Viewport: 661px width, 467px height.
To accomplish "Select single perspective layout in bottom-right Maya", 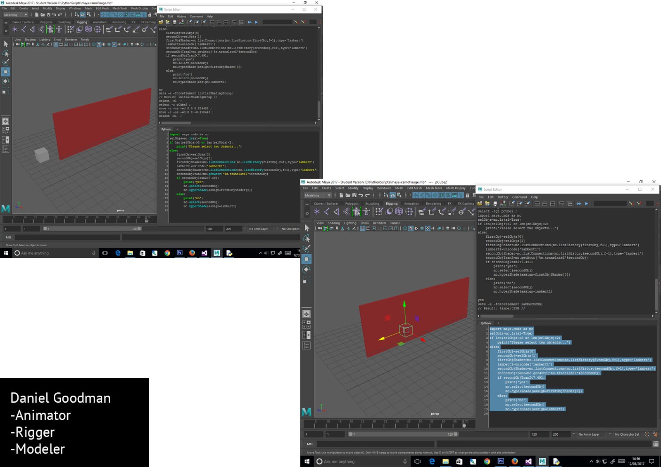I will pyautogui.click(x=307, y=314).
